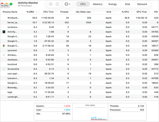Click CPU Time value 11:03:30.00
Image resolution: width=159 pixels, height=122 pixels.
[x=47, y=18]
